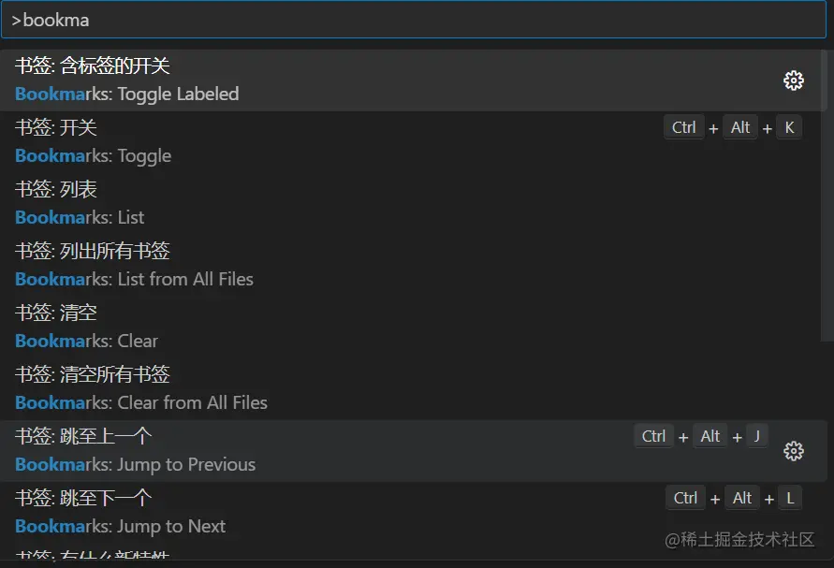Select Bookmarks: List command
The width and height of the screenshot is (834, 568).
coord(281,204)
